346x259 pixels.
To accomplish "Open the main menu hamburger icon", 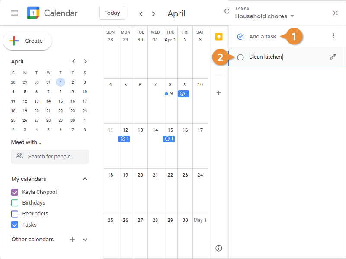I will (14, 13).
